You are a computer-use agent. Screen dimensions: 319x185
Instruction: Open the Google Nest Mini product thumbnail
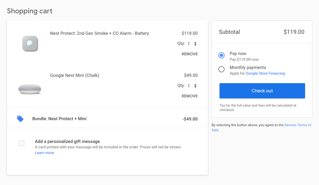click(30, 89)
